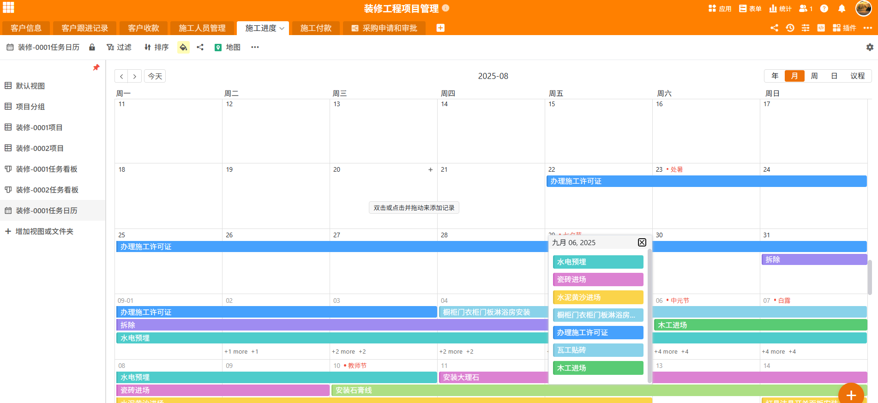Screen dimensions: 878x403
Task: Open the app grid icon at top left
Action: [x=8, y=8]
